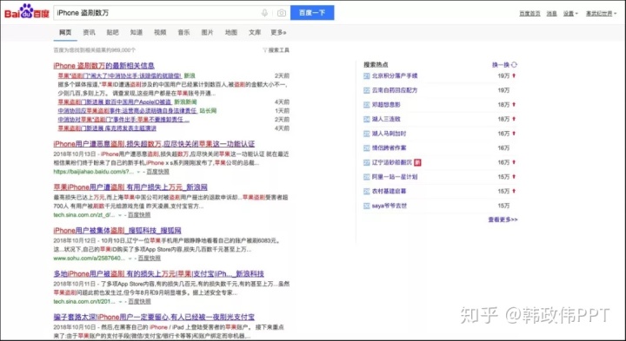Open the 贴吧 tab
Viewport: 626px width, 341px height.
click(x=112, y=32)
